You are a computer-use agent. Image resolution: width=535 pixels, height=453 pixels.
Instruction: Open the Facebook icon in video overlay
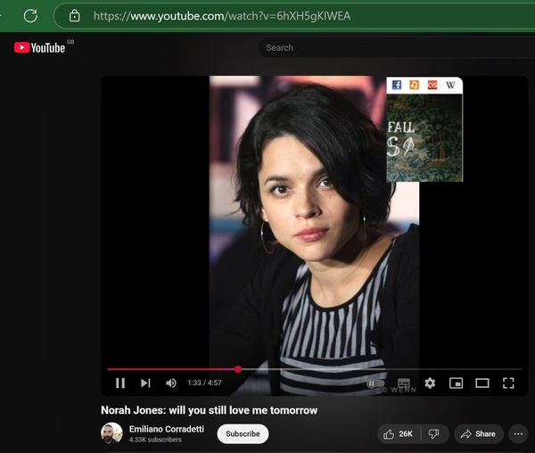(397, 85)
